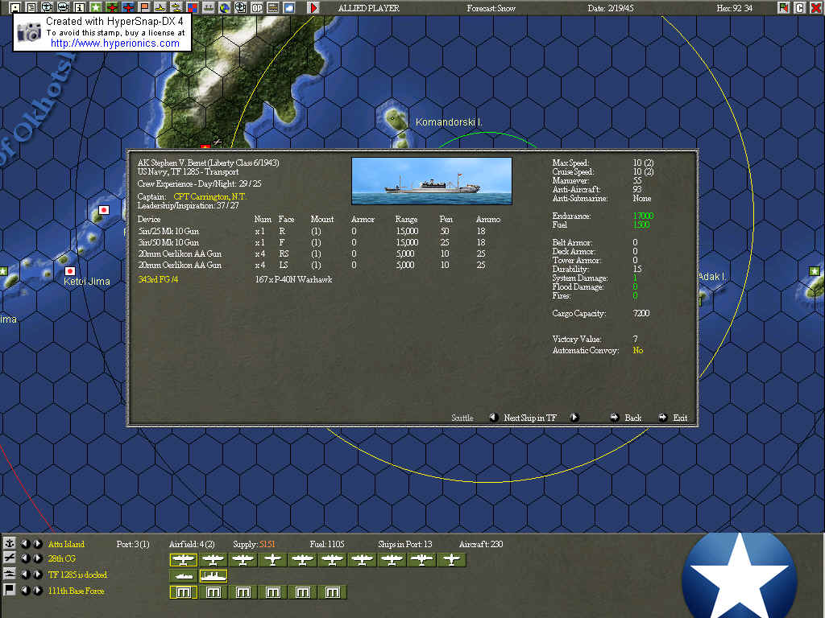Select the highlighted landing craft icon below the fighters

click(213, 575)
